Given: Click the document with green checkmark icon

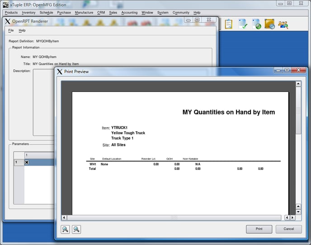Looking at the screenshot, I should click(x=243, y=24).
